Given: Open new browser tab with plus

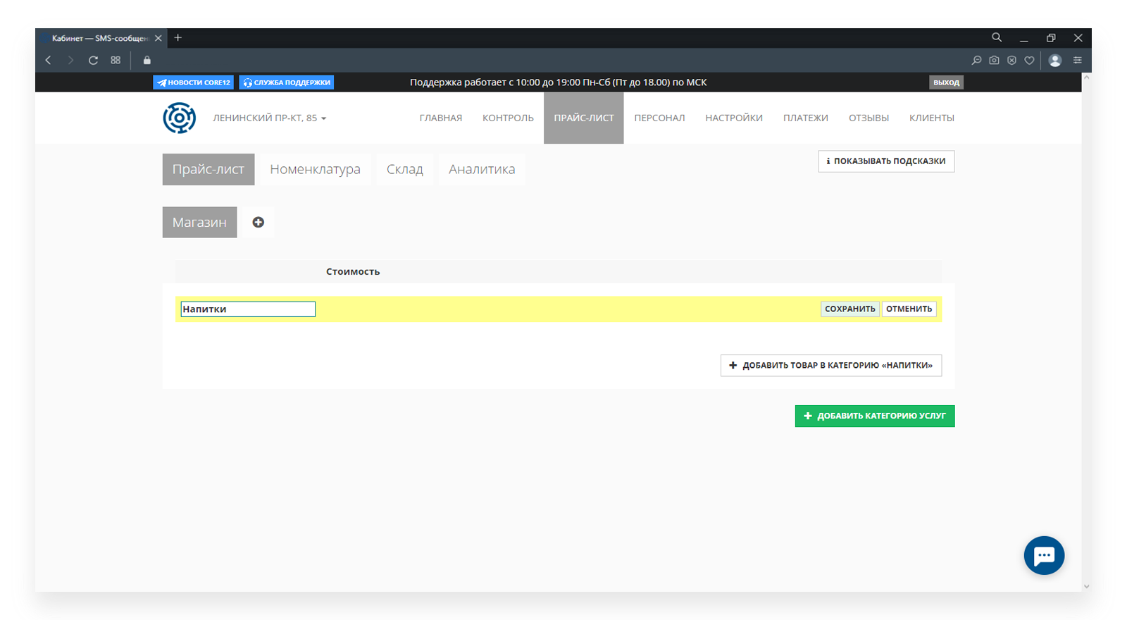Looking at the screenshot, I should pos(178,38).
